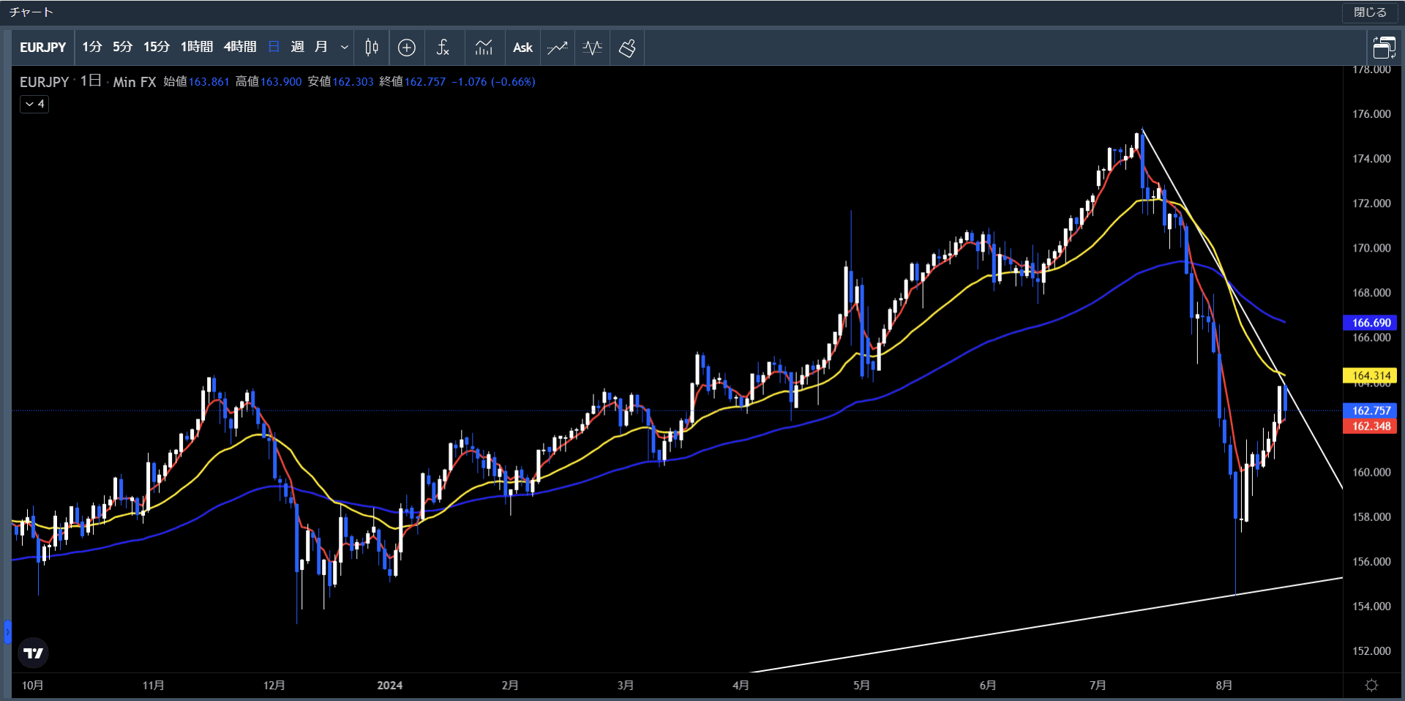Click the red 162.348 price label

tap(1370, 426)
